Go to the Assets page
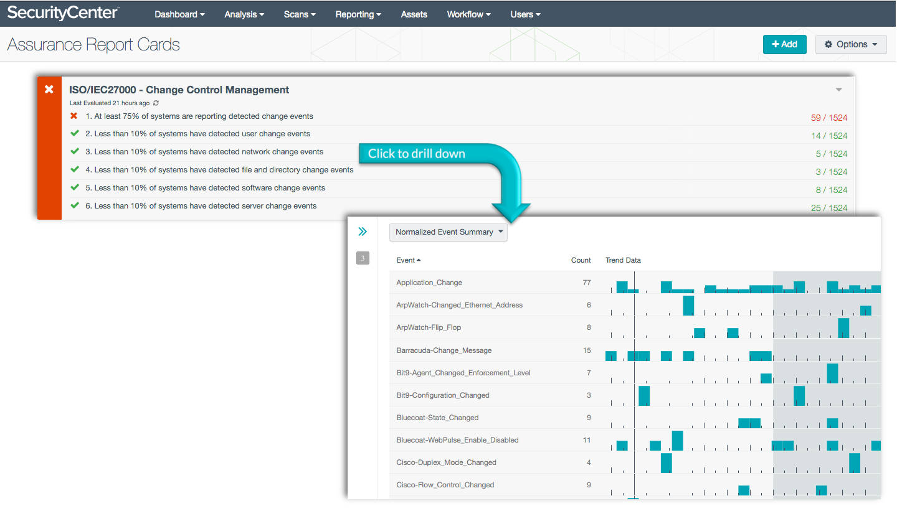This screenshot has width=897, height=511. tap(414, 14)
